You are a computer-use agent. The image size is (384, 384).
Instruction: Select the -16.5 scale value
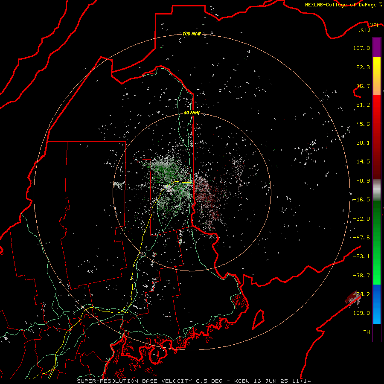tap(361, 200)
